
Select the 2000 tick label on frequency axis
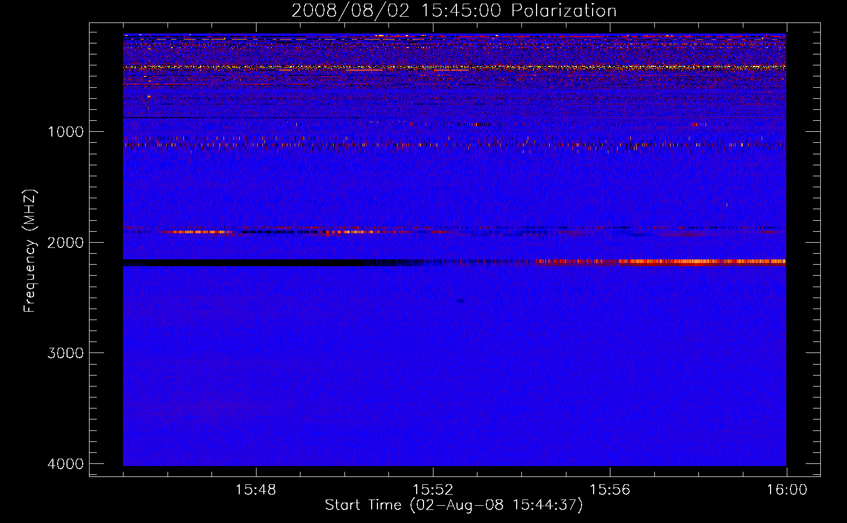pyautogui.click(x=65, y=243)
